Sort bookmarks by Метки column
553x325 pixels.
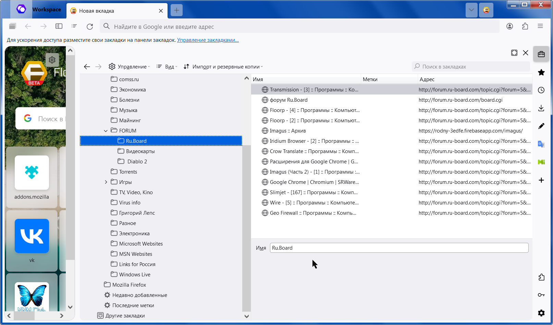coord(389,79)
